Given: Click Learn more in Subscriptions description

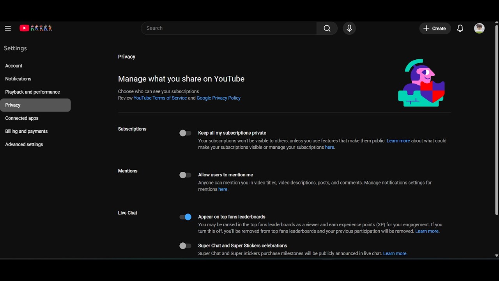Looking at the screenshot, I should (x=398, y=140).
